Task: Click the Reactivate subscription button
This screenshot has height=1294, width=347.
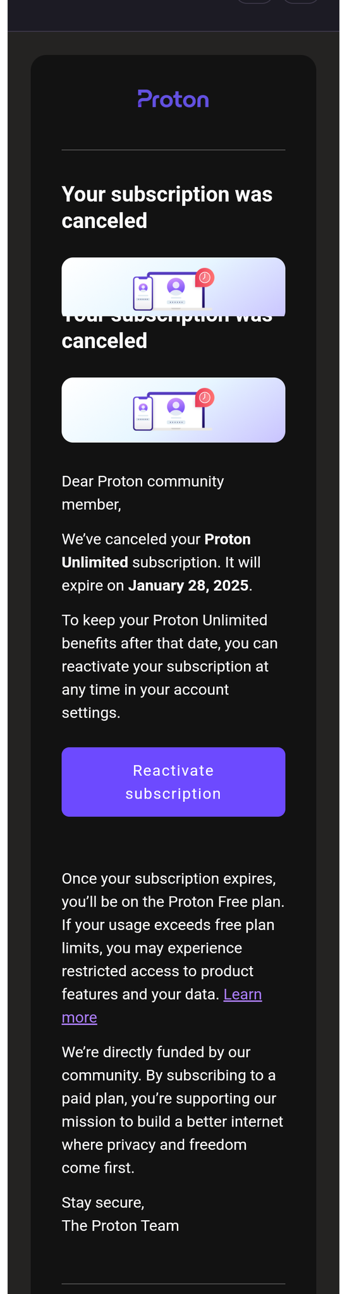Action: [173, 782]
